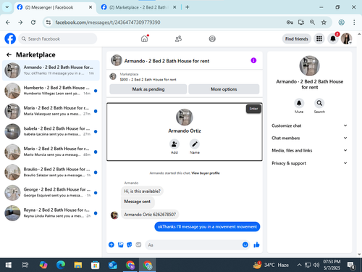Image resolution: width=362 pixels, height=272 pixels.
Task: Choose a sticker from the composer
Action: coord(130,244)
